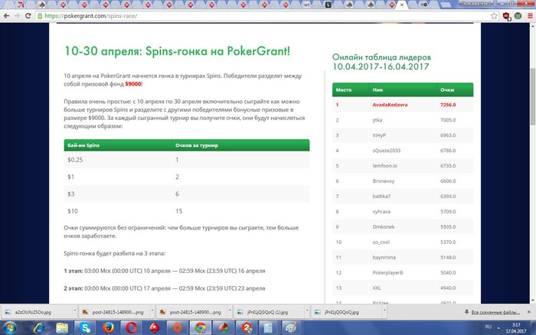The image size is (536, 335).
Task: Open the Windows Start menu
Action: click(x=9, y=328)
